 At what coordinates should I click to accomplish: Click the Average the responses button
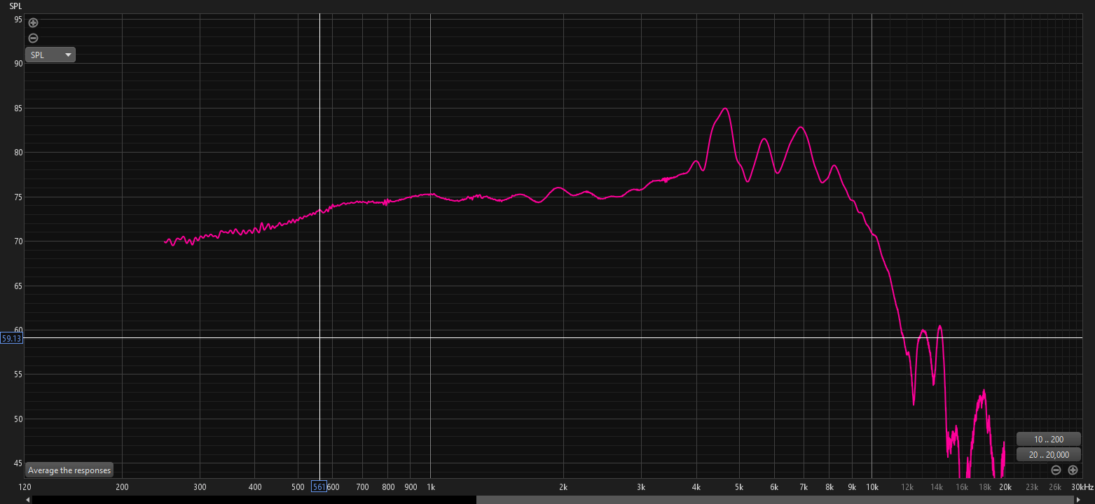coord(69,470)
